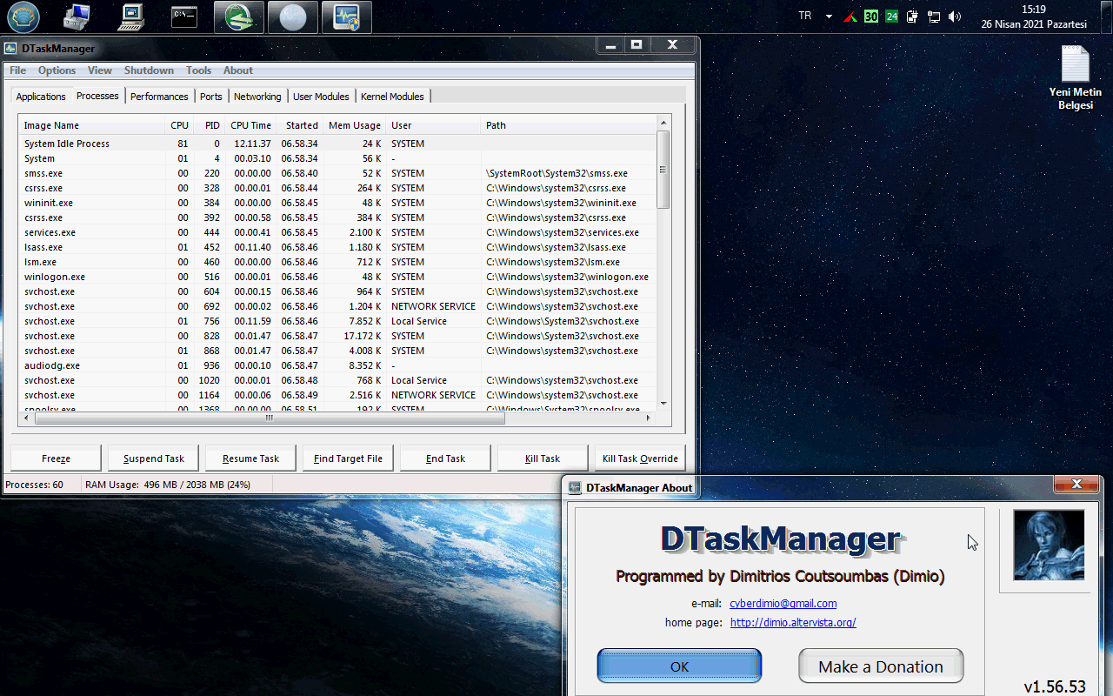Sort by the Mem Usage column header
The image size is (1113, 696).
pyautogui.click(x=354, y=125)
